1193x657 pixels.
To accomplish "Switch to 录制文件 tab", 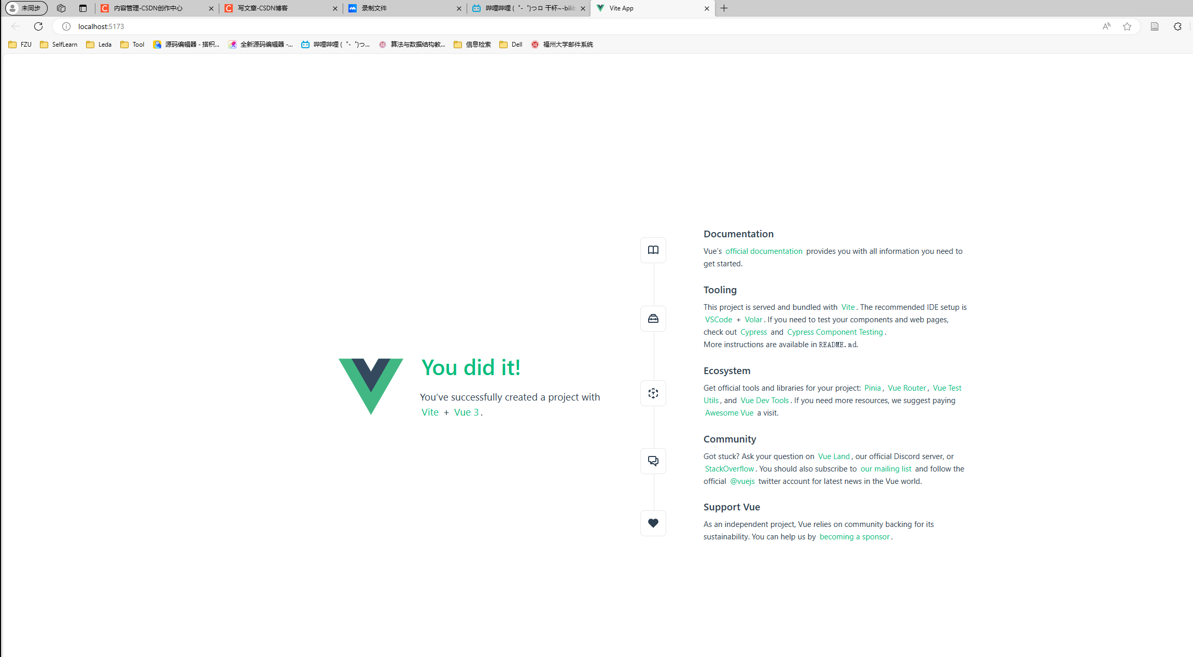I will point(405,8).
